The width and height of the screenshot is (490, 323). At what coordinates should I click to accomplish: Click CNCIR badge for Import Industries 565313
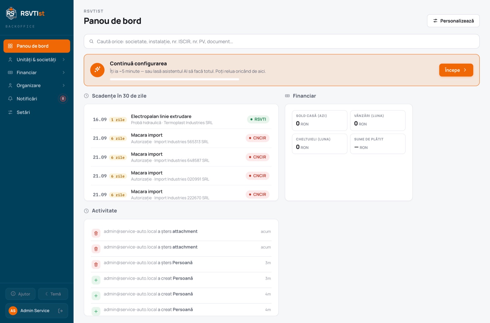pyautogui.click(x=258, y=138)
